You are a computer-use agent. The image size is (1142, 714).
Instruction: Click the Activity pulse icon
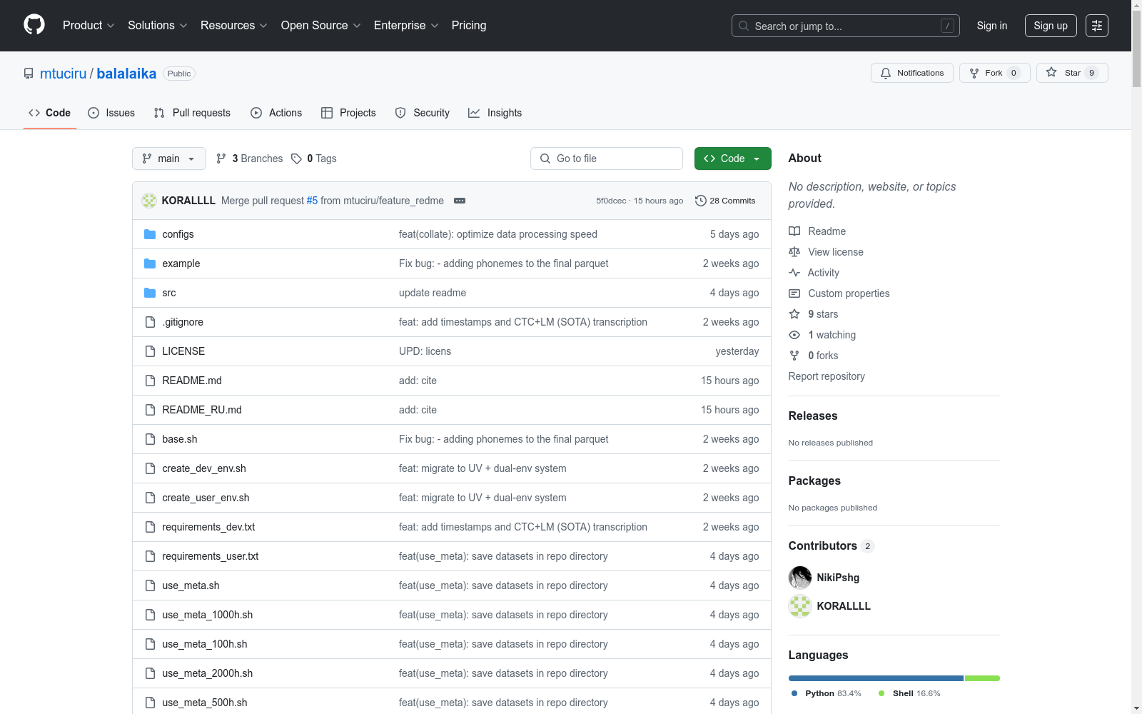[x=794, y=273]
